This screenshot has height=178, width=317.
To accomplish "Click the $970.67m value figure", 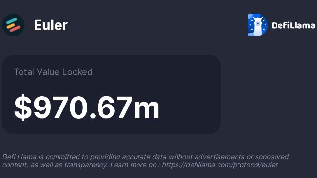I will click(x=87, y=107).
